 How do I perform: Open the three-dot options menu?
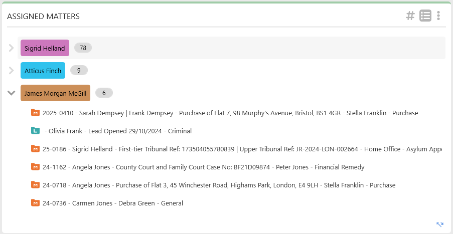coord(438,16)
